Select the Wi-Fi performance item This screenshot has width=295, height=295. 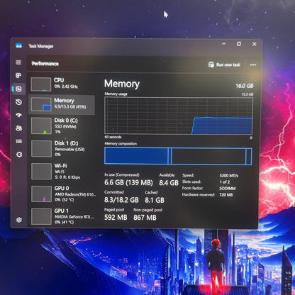click(62, 172)
